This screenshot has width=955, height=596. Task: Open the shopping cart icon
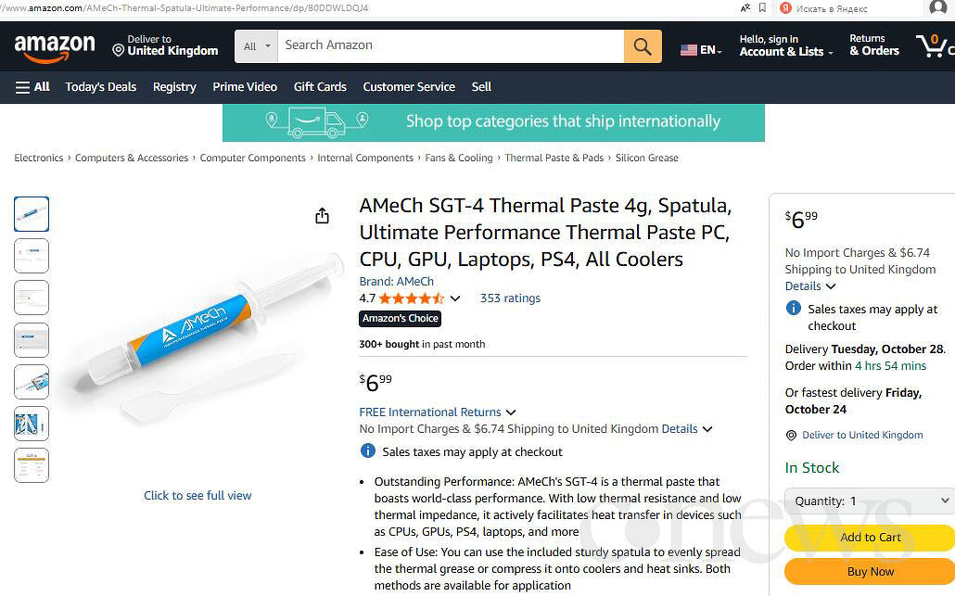pyautogui.click(x=932, y=45)
